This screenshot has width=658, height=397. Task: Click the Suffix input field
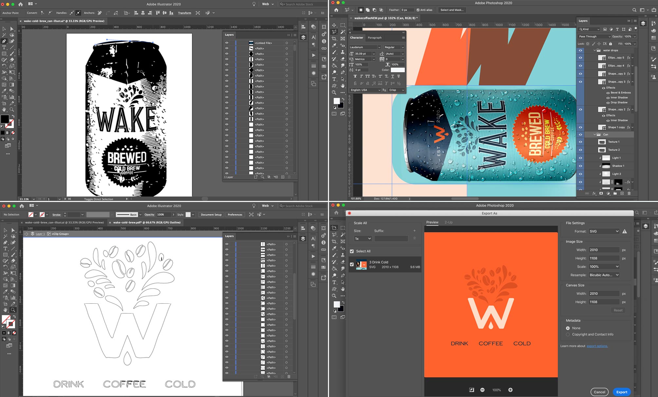[391, 239]
